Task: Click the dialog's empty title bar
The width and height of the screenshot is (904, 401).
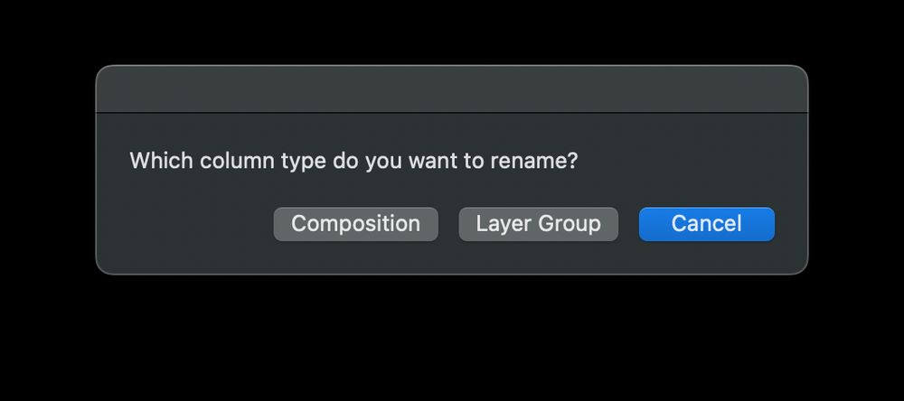Action: point(451,89)
